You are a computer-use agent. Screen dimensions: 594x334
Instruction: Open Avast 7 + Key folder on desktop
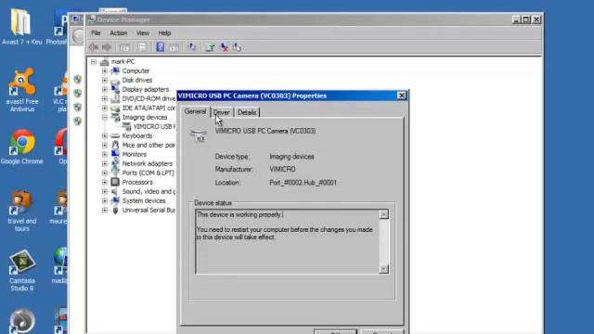click(21, 27)
